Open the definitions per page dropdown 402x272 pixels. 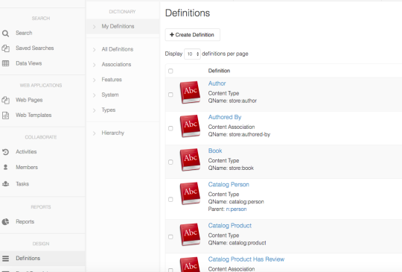(x=192, y=54)
